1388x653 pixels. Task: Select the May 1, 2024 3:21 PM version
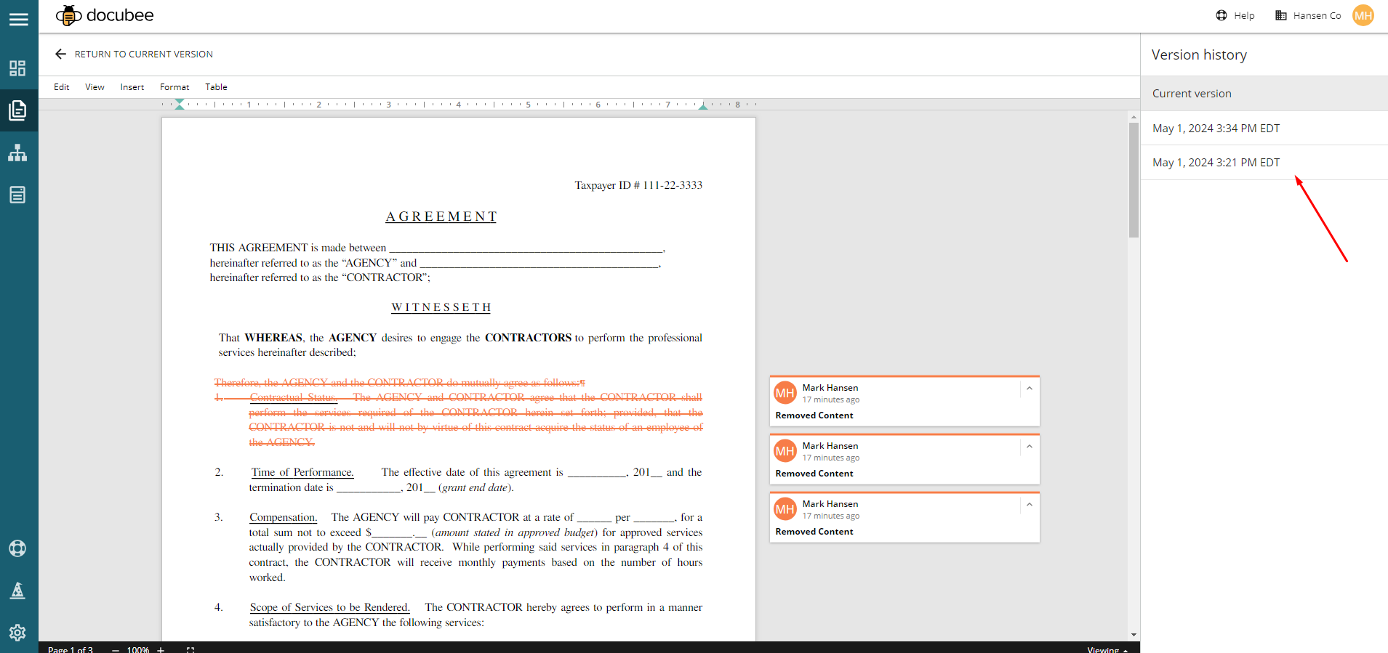1264,163
